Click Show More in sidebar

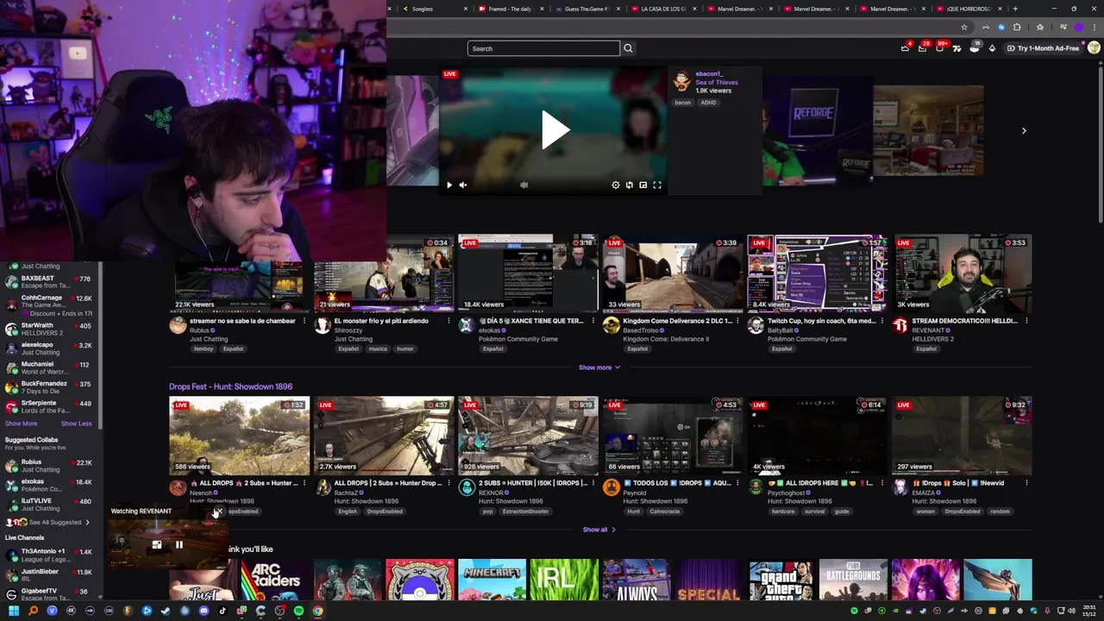(x=22, y=423)
